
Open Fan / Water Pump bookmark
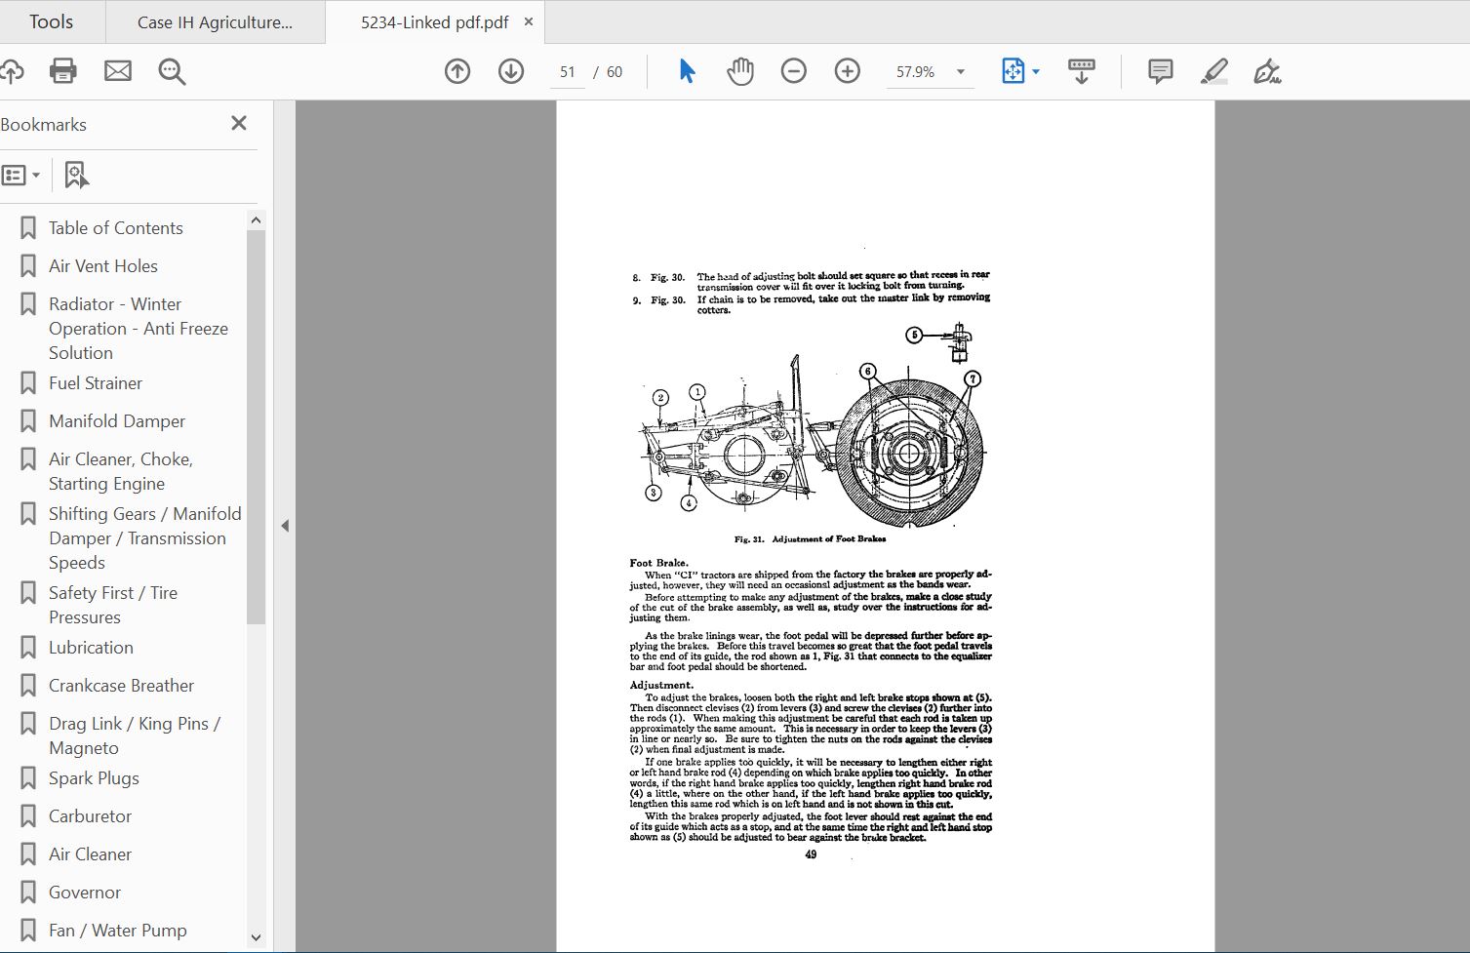point(117,930)
